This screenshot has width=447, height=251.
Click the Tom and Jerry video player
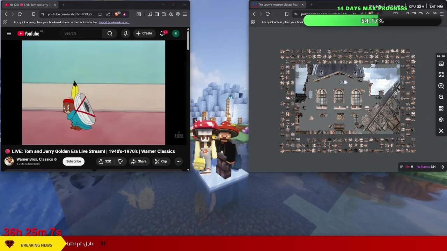(x=94, y=92)
